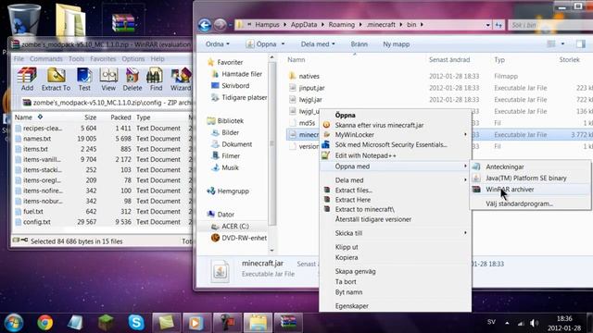Open the Öppna dropdown arrow in Explorer

pyautogui.click(x=284, y=44)
